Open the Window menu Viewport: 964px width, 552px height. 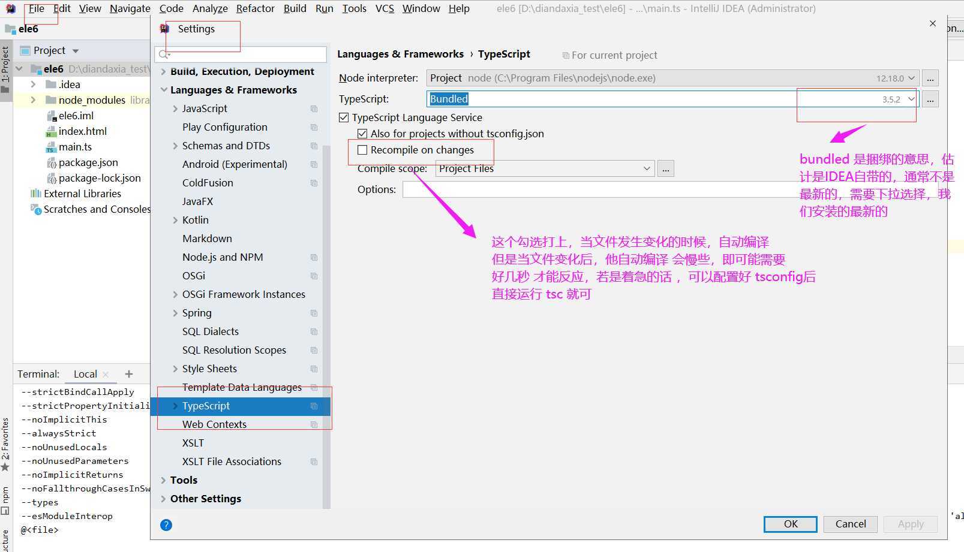point(421,8)
